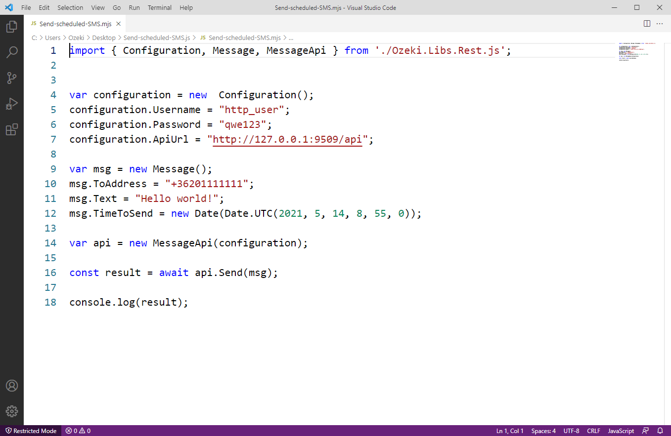Open the Accounts menu icon
The height and width of the screenshot is (436, 671).
pos(12,386)
